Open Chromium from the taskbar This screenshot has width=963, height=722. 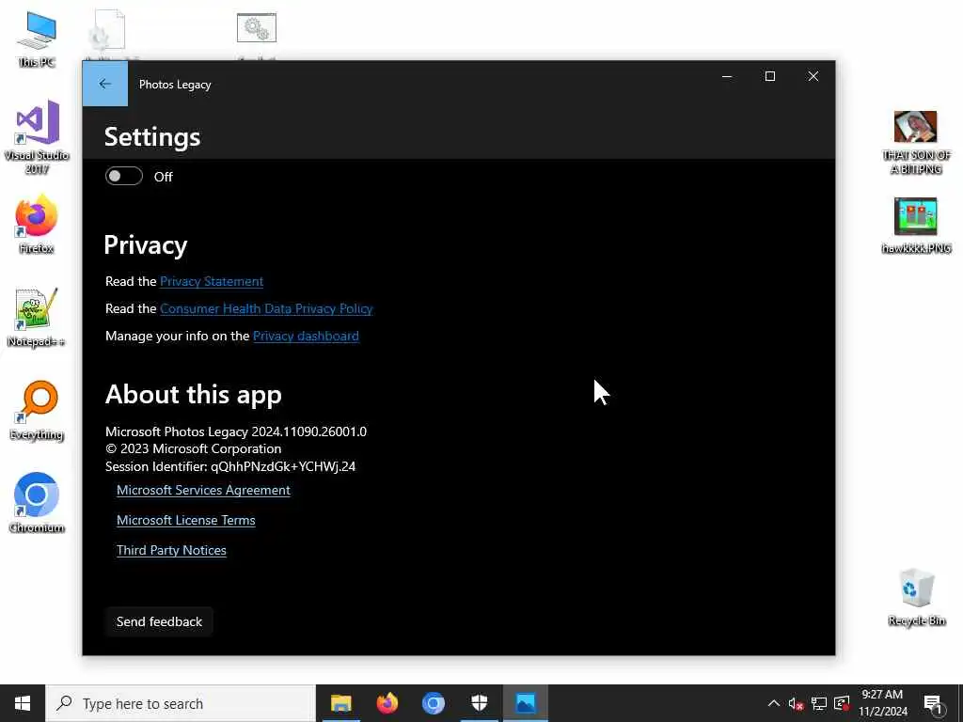tap(433, 703)
